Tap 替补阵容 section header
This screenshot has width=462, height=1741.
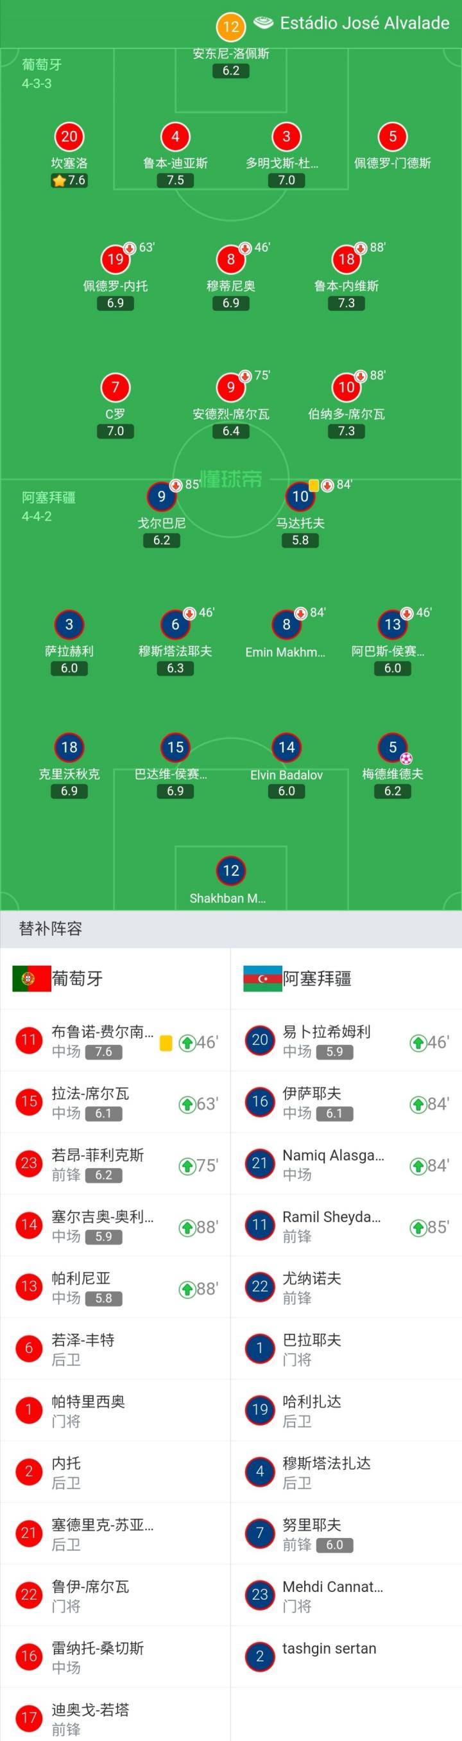pos(51,928)
